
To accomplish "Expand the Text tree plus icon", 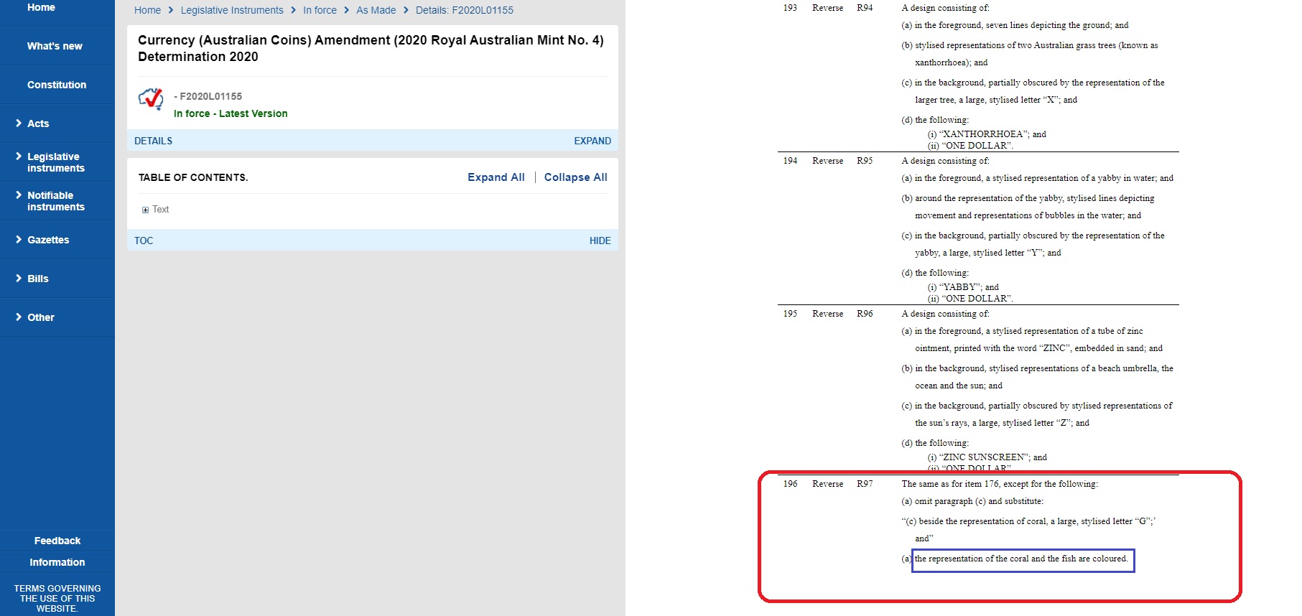I will tap(145, 210).
